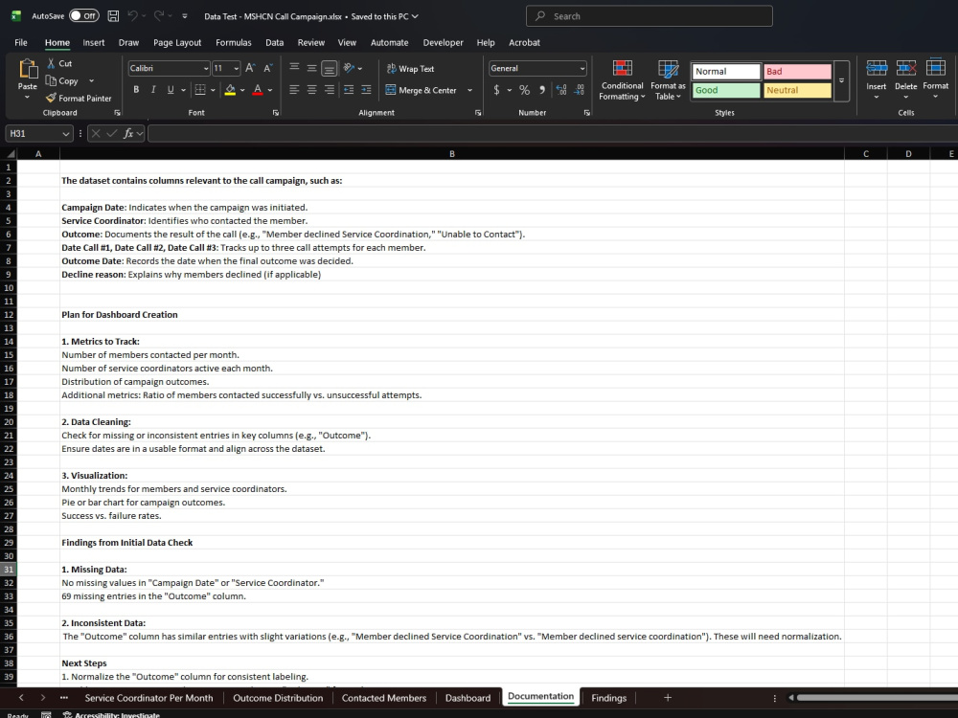Viewport: 958px width, 718px height.
Task: Click the Cut scissors icon
Action: (x=52, y=63)
